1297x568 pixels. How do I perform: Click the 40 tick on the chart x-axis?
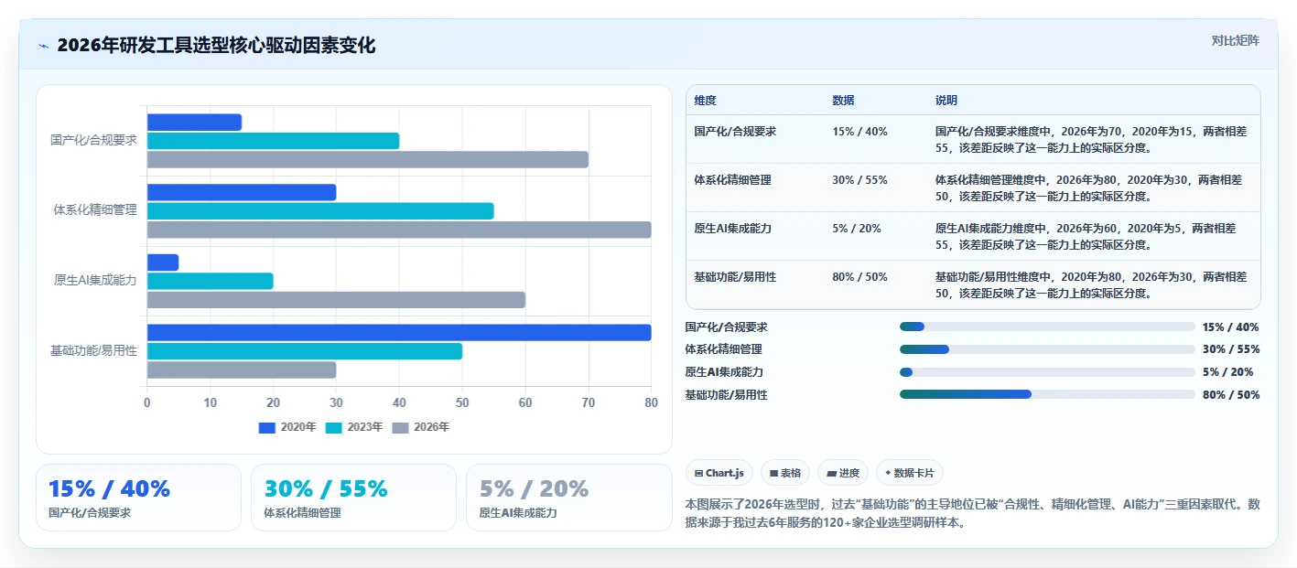click(399, 402)
